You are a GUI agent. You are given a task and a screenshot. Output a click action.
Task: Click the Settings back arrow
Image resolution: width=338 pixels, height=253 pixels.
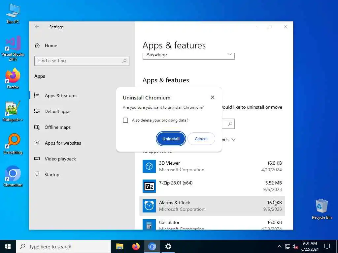pyautogui.click(x=37, y=27)
